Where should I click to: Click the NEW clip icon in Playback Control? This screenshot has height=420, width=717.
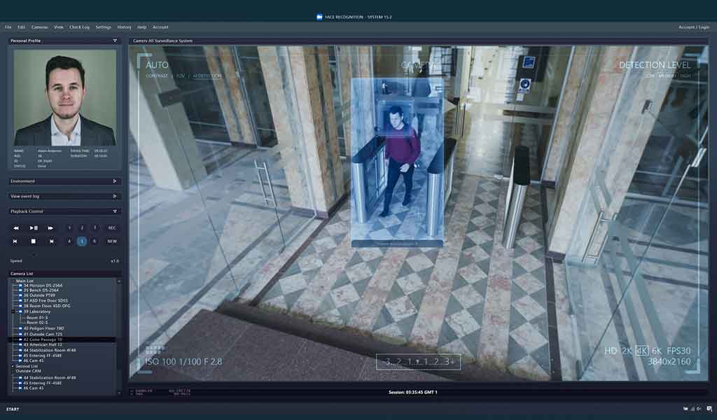tap(113, 240)
